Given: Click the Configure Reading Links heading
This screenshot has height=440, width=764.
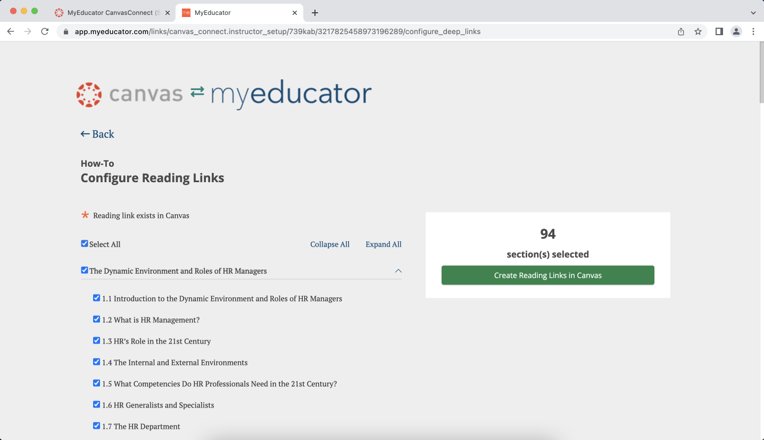Looking at the screenshot, I should coord(152,178).
